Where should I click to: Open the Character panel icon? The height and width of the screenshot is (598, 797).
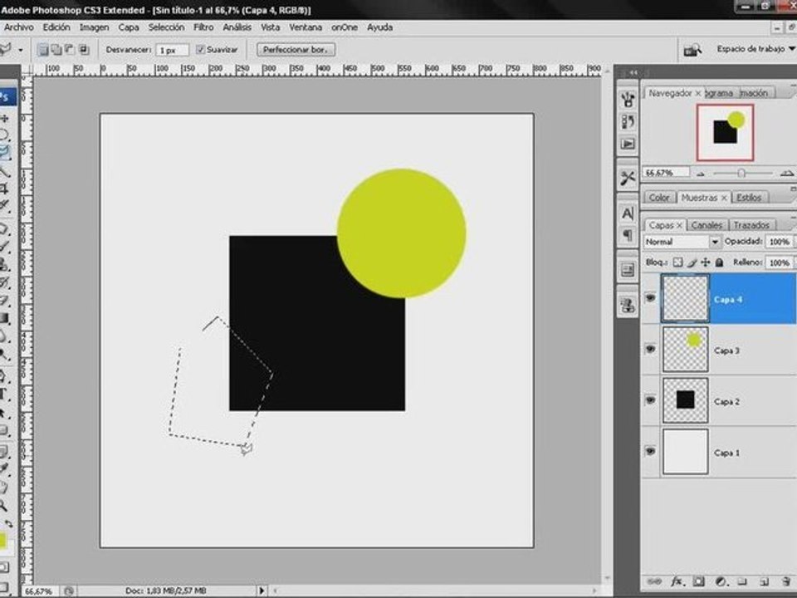click(628, 213)
